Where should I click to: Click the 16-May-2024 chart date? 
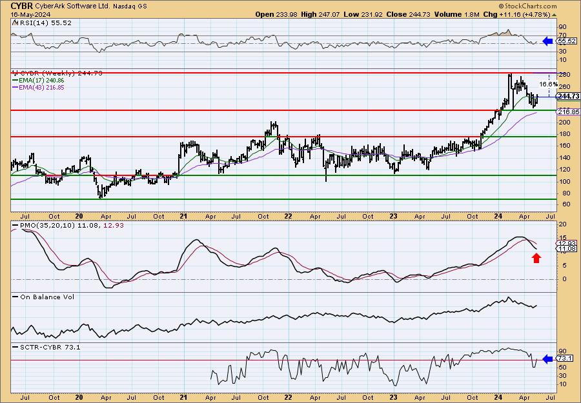[x=31, y=14]
